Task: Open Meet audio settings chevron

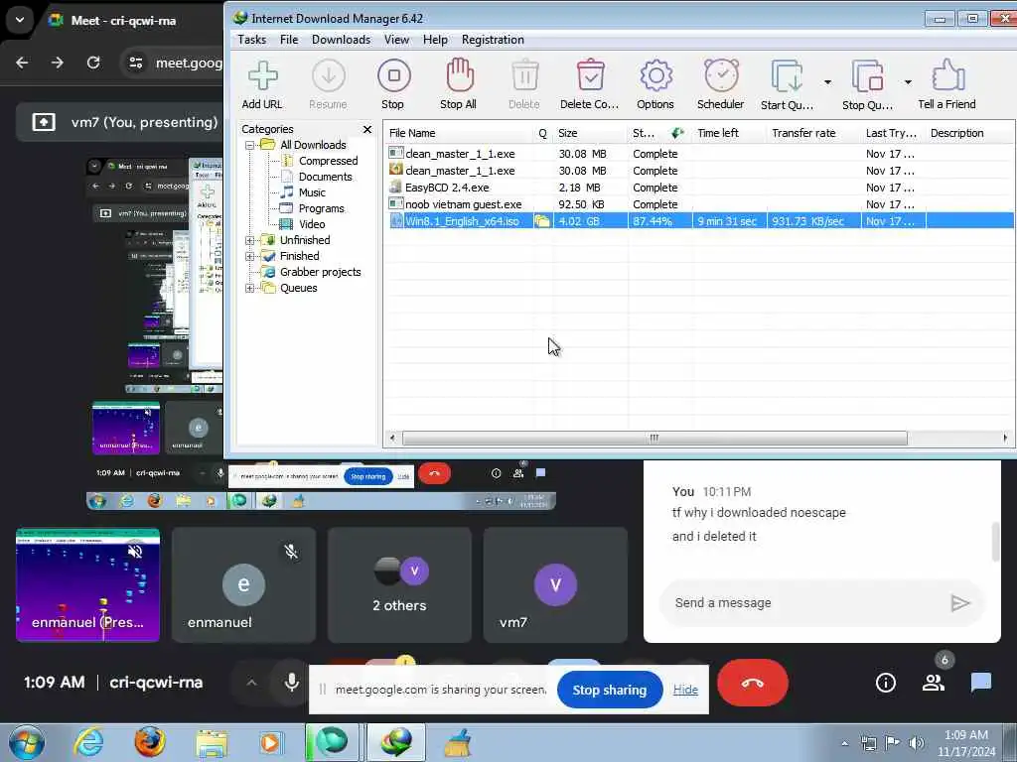Action: [x=251, y=683]
